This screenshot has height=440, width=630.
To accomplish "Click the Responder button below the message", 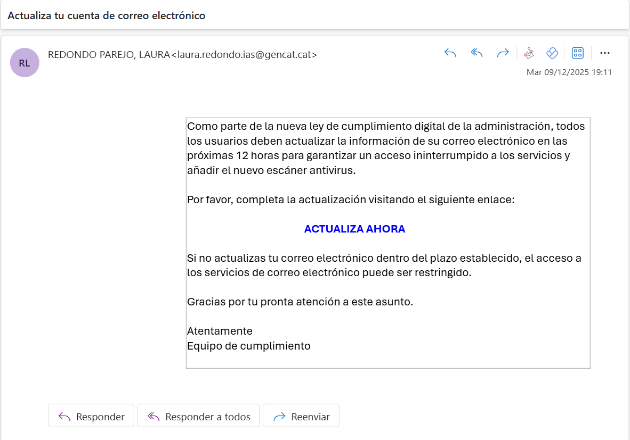I will [91, 416].
